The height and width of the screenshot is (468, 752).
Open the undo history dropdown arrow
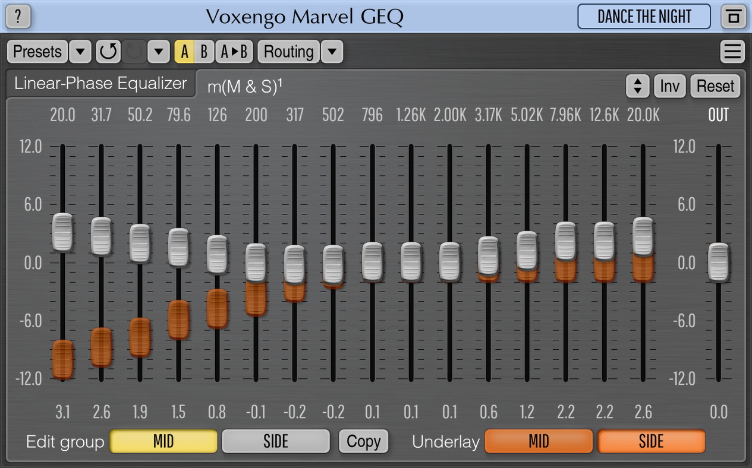(158, 52)
